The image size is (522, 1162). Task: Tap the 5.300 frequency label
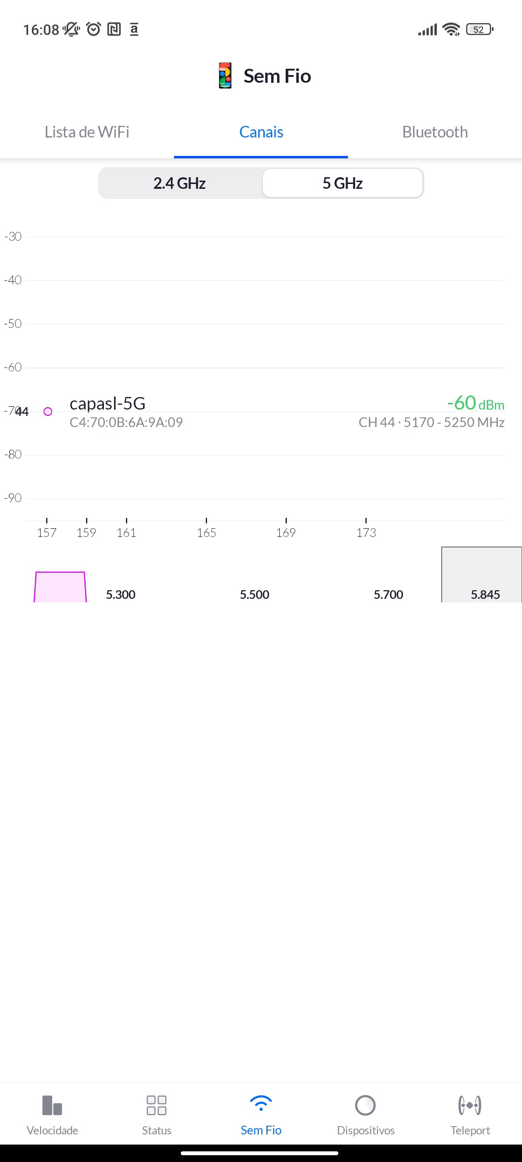click(x=121, y=595)
